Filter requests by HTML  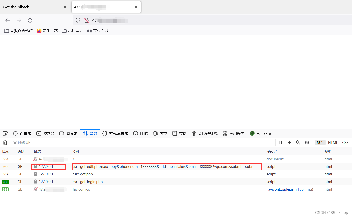tap(333, 143)
